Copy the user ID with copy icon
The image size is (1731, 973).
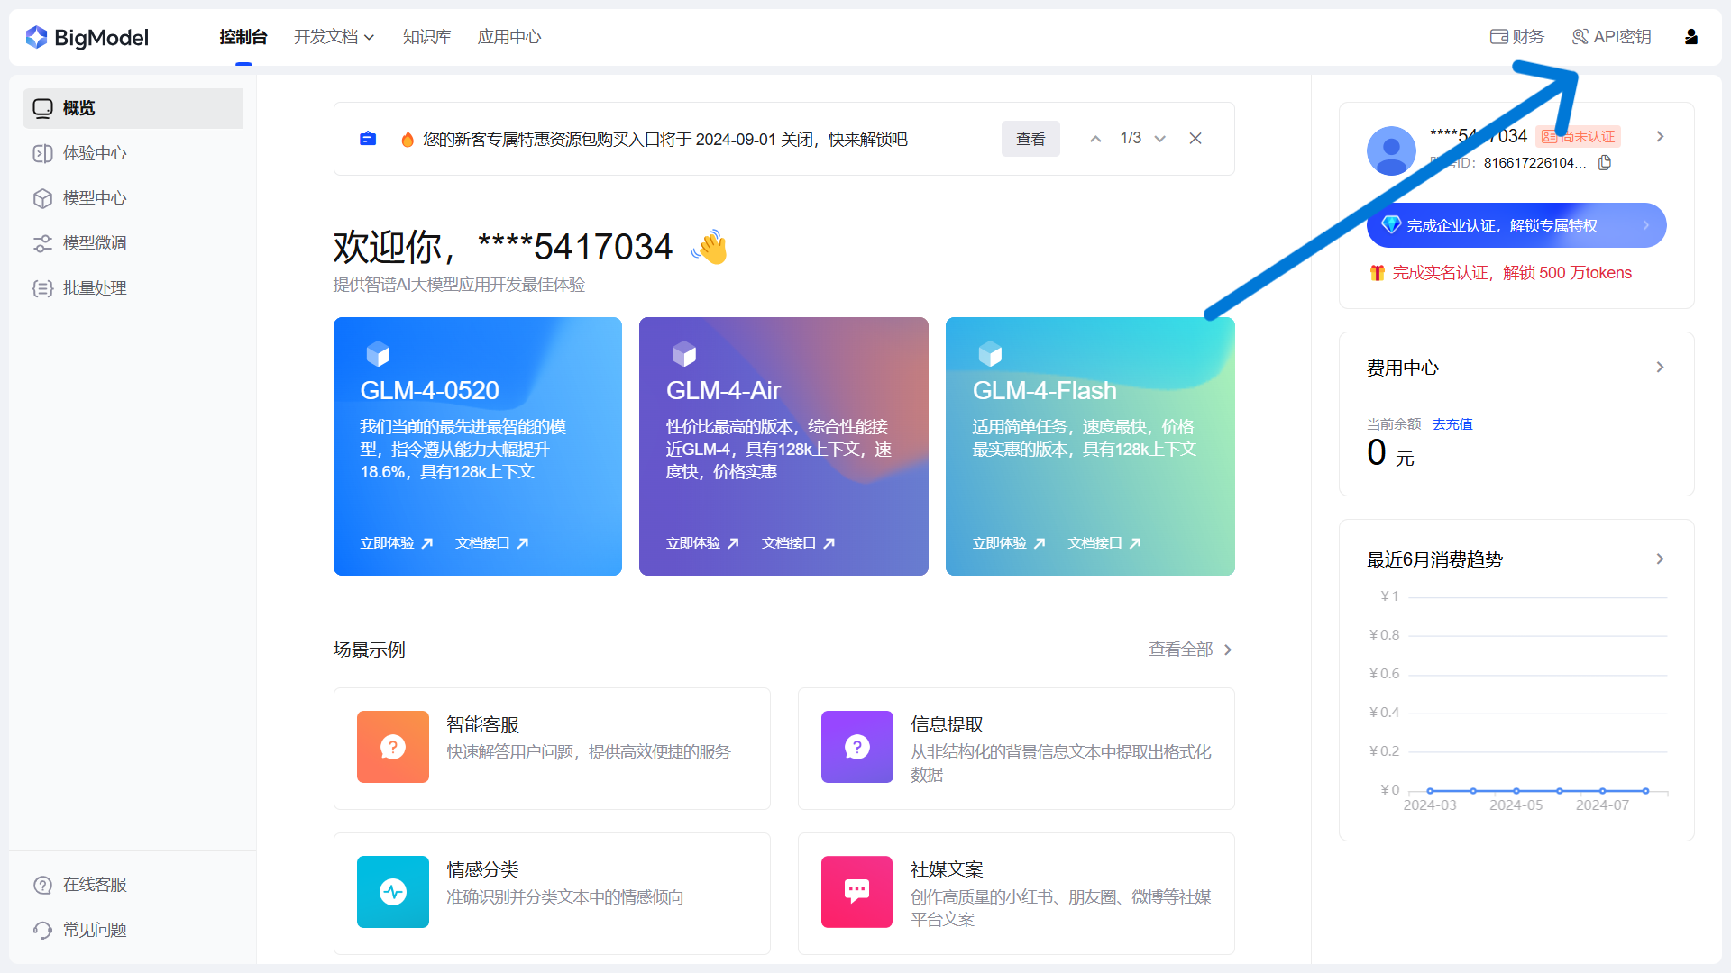click(1605, 163)
